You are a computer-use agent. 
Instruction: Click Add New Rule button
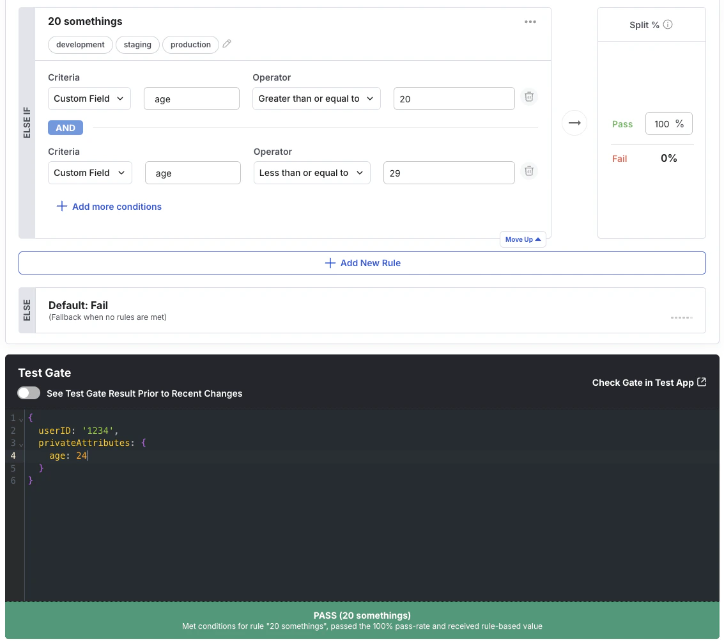362,263
